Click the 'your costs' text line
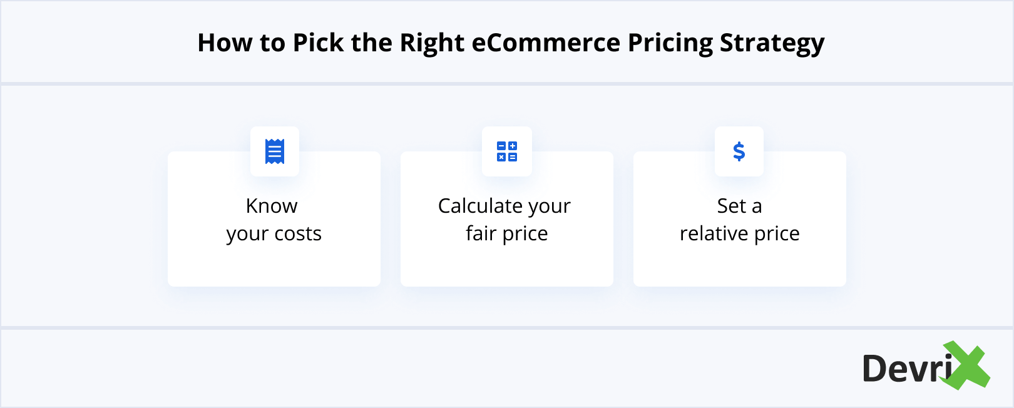 tap(274, 234)
